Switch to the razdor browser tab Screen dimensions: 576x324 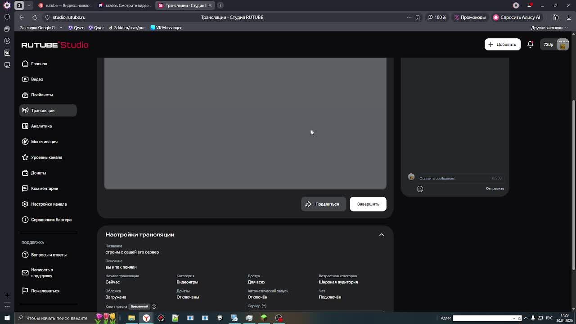125,5
